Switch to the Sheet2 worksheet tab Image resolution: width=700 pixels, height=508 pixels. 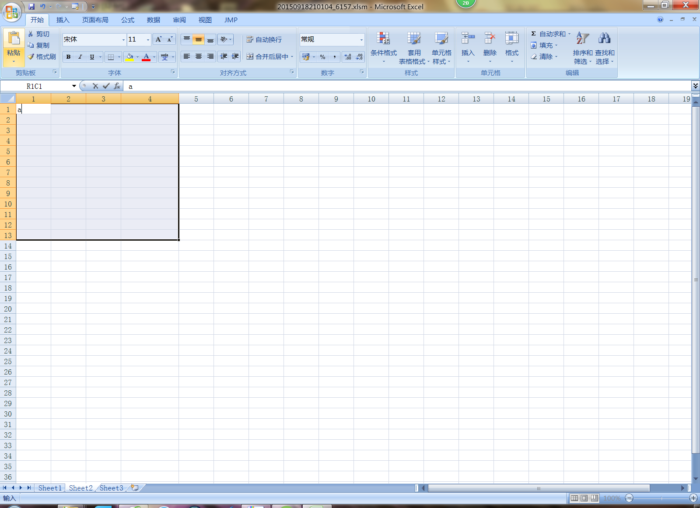pyautogui.click(x=80, y=488)
